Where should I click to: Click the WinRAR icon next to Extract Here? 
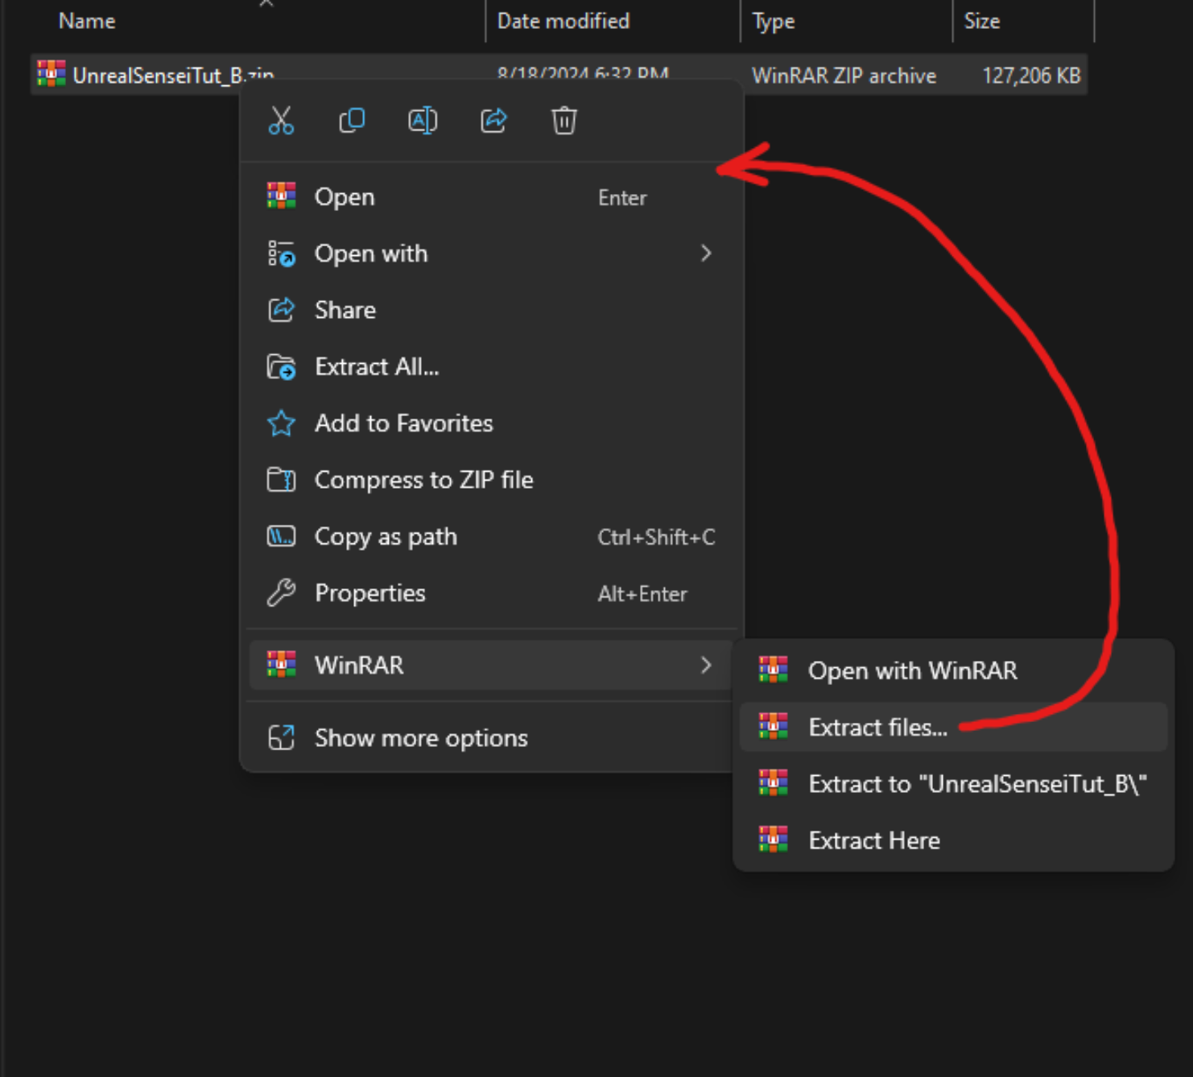coord(773,839)
